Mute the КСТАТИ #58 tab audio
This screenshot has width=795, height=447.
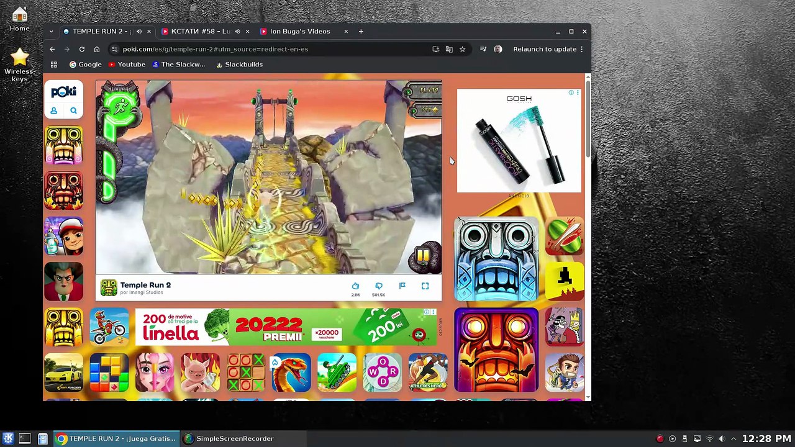pyautogui.click(x=237, y=32)
